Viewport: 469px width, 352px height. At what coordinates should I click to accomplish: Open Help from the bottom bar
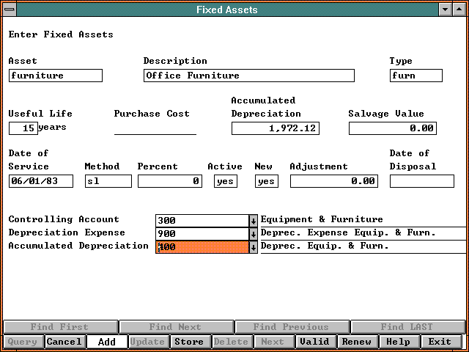(399, 342)
